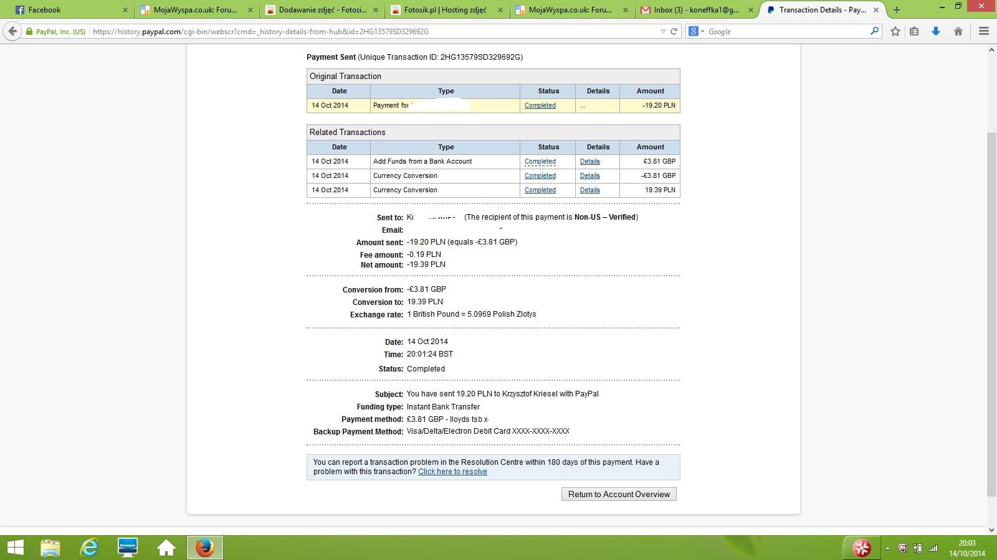
Task: Click the PayPal secure padlock icon
Action: 29,31
